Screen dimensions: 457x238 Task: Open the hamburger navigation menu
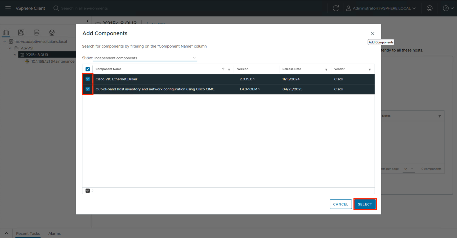pyautogui.click(x=8, y=8)
